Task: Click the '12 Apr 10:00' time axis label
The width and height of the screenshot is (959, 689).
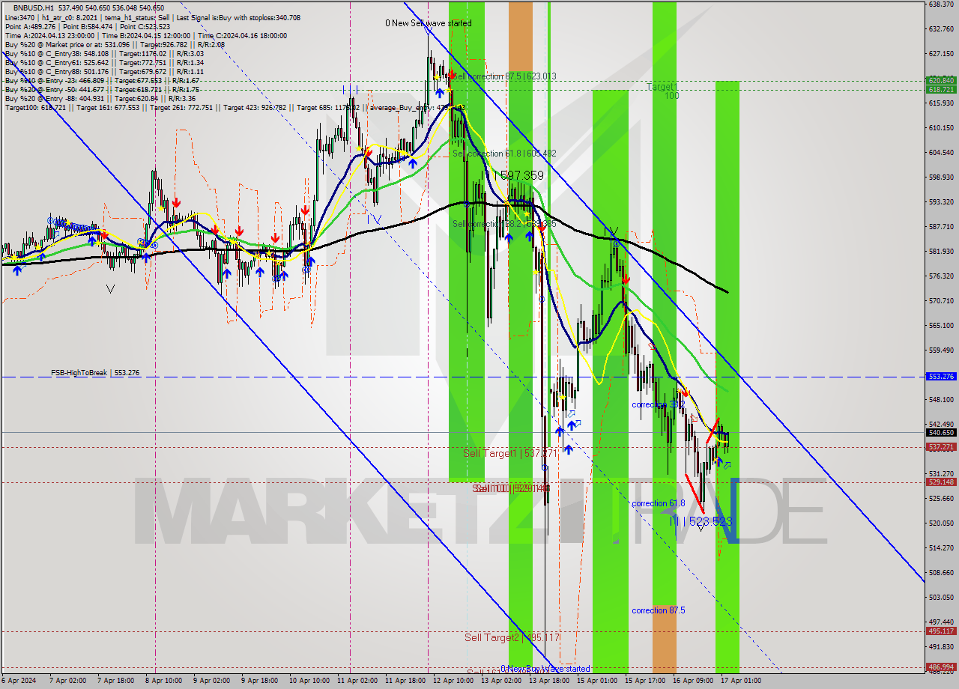Action: pos(453,681)
